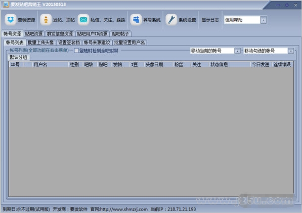This screenshot has width=302, height=213.
Task: Click official website link in status bar
Action: click(119, 209)
